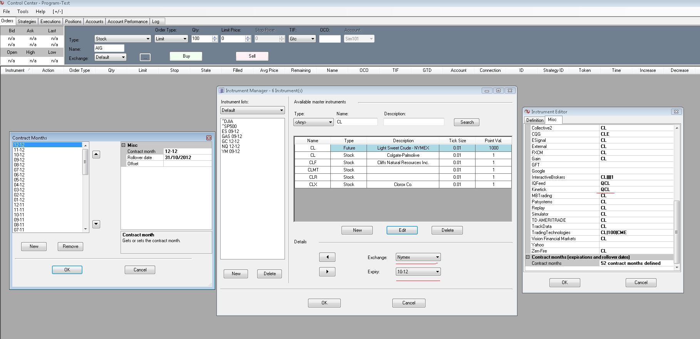Image resolution: width=700 pixels, height=339 pixels.
Task: Click the pink Sell button
Action: [x=252, y=56]
